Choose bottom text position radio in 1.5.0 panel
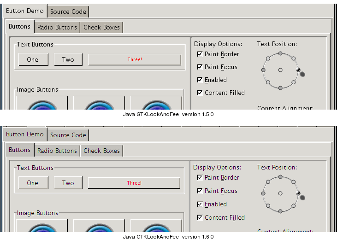 (280, 88)
